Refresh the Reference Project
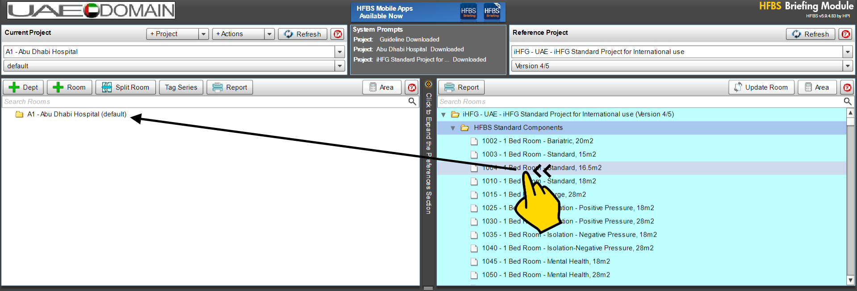 tap(811, 34)
